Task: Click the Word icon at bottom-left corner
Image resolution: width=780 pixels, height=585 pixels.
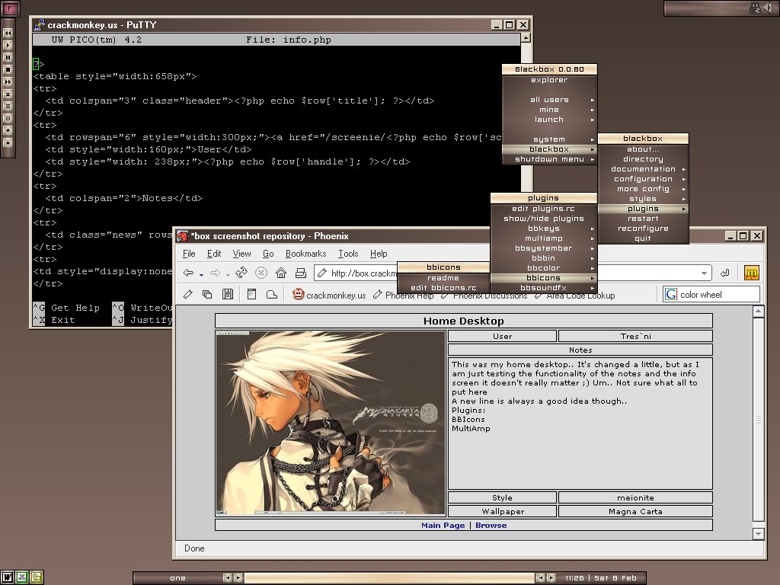Action: tap(8, 577)
